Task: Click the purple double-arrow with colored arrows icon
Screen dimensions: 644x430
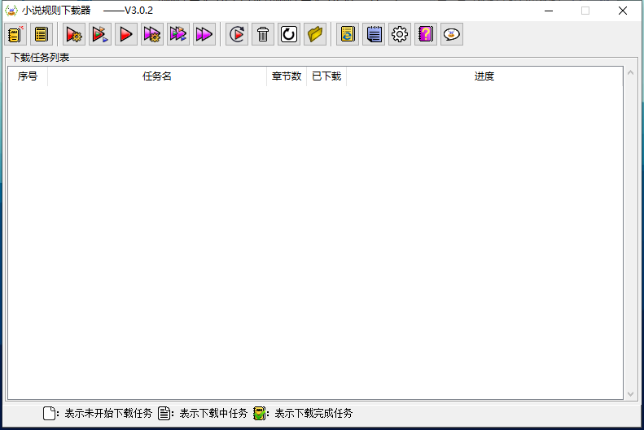Action: click(178, 34)
